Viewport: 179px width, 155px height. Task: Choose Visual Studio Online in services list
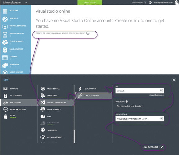56,103
